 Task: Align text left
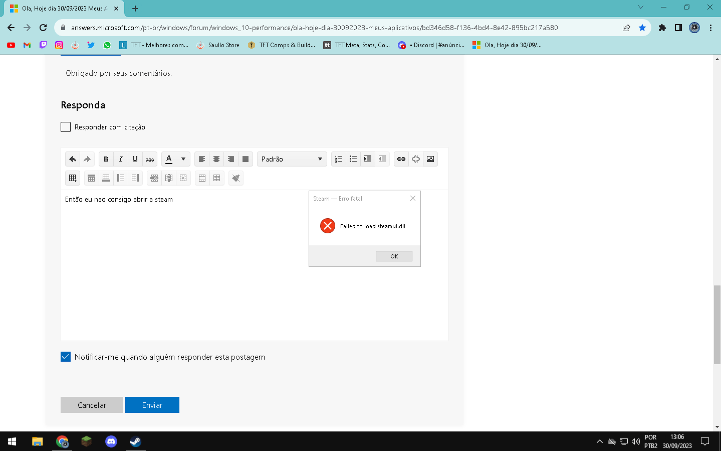[202, 159]
